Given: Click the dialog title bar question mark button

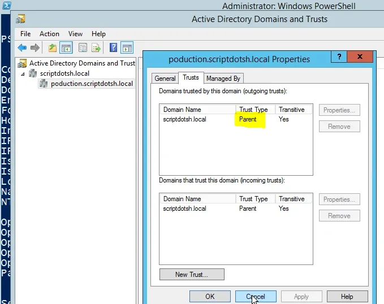Looking at the screenshot, I should 339,57.
